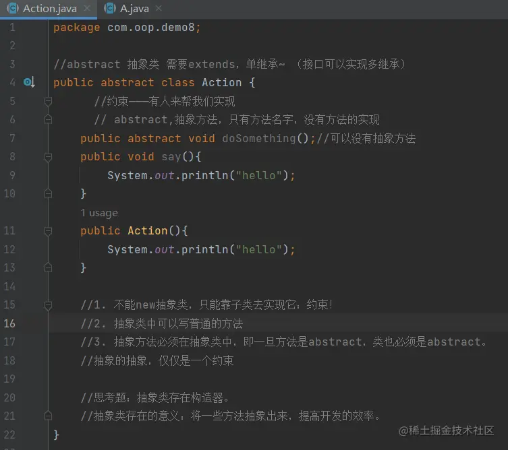Viewport: 508px width, 450px height.
Task: Switch to the Action.java tab
Action: [49, 9]
